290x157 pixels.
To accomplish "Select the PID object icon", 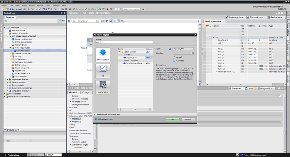I will 103,71.
